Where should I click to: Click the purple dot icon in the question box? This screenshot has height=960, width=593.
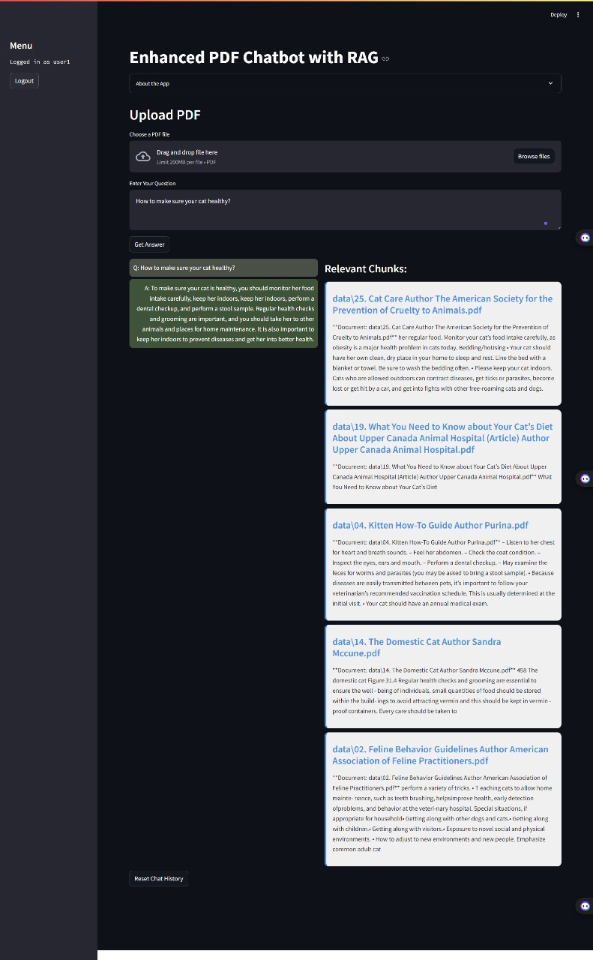[x=546, y=223]
